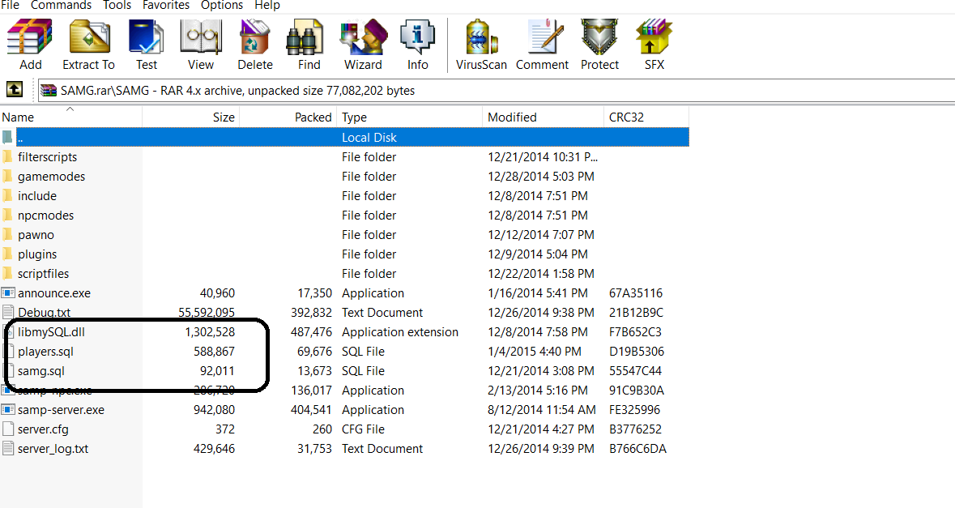This screenshot has height=508, width=955.
Task: Select the libmySQL.dll file name
Action: (51, 332)
